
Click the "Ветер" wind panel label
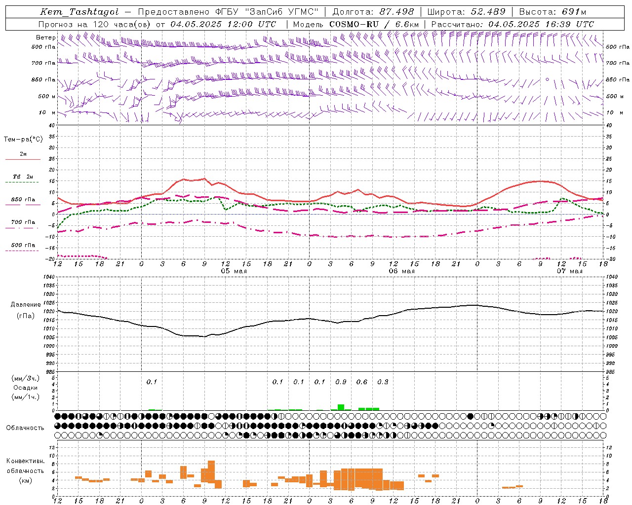tap(46, 37)
